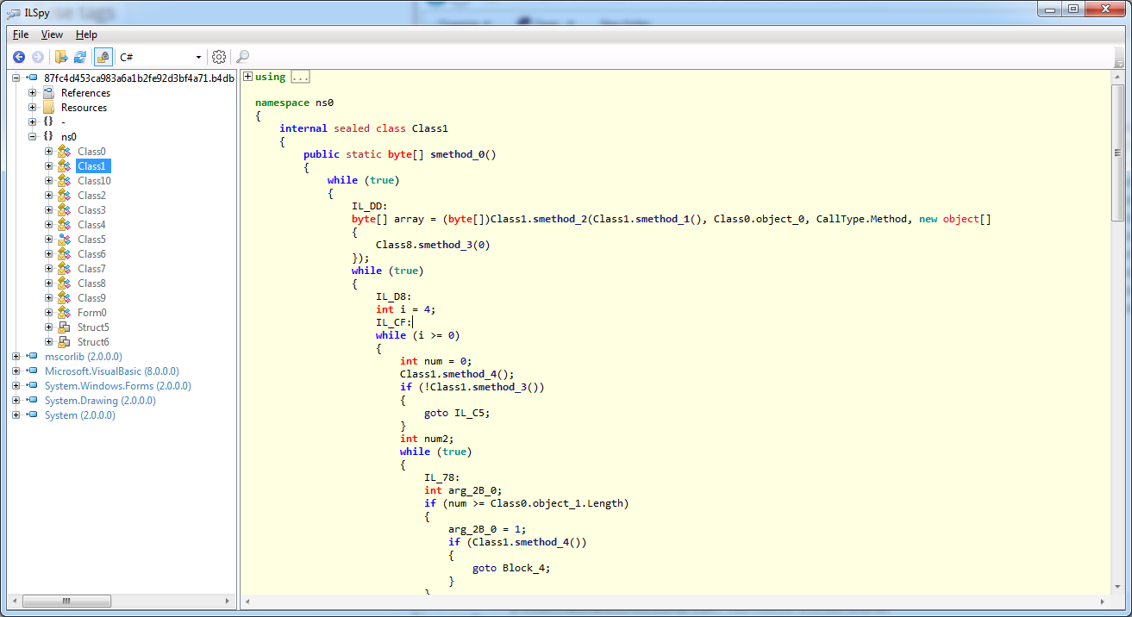Expand the Resources folder node
Viewport: 1132px width, 617px height.
[x=33, y=108]
